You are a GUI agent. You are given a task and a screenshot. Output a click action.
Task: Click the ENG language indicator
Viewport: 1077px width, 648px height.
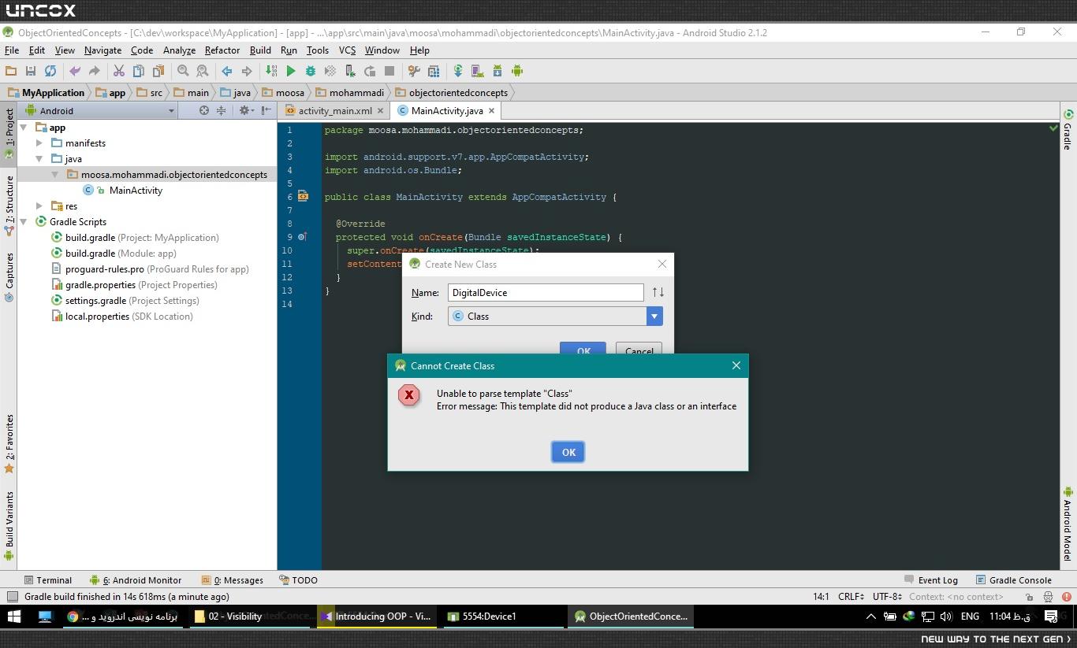click(x=970, y=617)
